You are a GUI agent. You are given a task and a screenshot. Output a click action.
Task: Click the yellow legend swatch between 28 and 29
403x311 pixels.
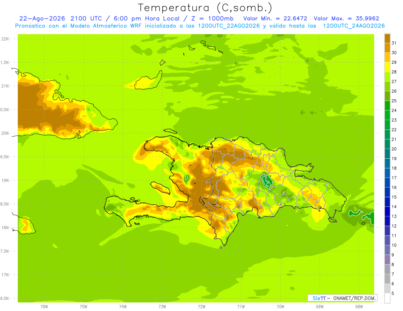pos(387,67)
